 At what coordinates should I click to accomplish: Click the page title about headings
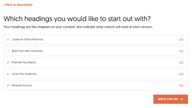click(77, 19)
